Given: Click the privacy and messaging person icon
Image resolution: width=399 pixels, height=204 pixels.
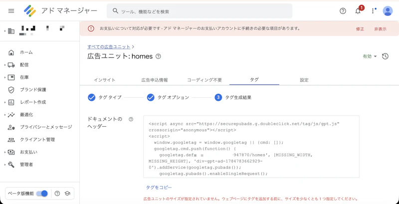Looking at the screenshot, I should point(11,127).
